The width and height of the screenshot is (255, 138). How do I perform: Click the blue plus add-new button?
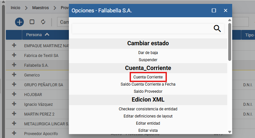[19, 22]
